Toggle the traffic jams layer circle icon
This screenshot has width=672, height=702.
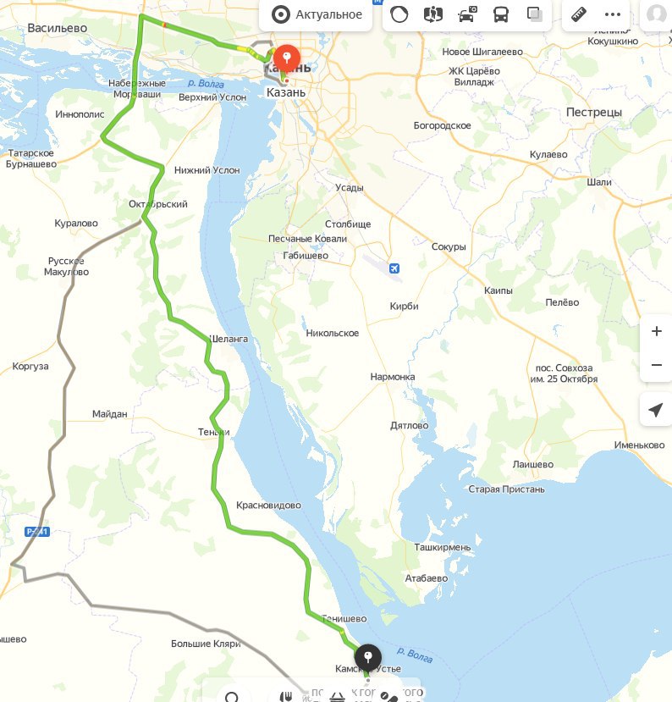click(399, 14)
